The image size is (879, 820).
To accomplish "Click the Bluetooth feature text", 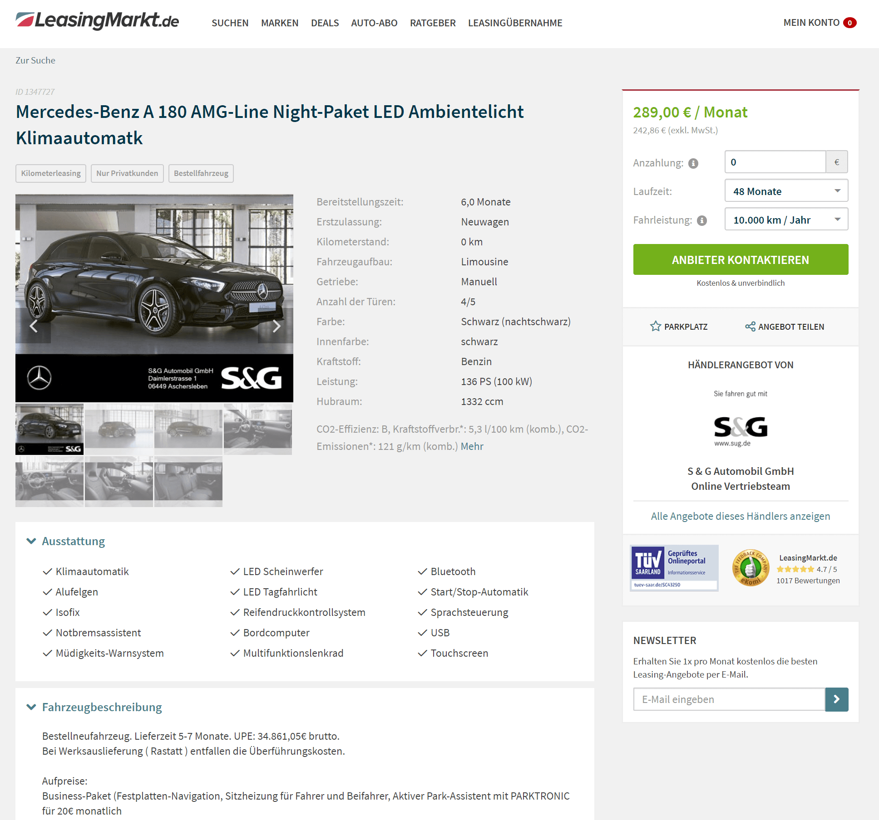I will pyautogui.click(x=453, y=571).
